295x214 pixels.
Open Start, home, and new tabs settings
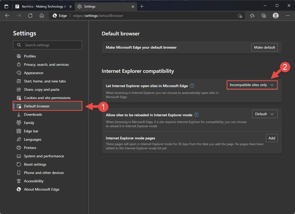pos(45,81)
